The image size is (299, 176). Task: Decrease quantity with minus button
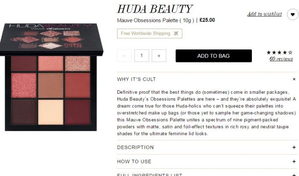(124, 56)
